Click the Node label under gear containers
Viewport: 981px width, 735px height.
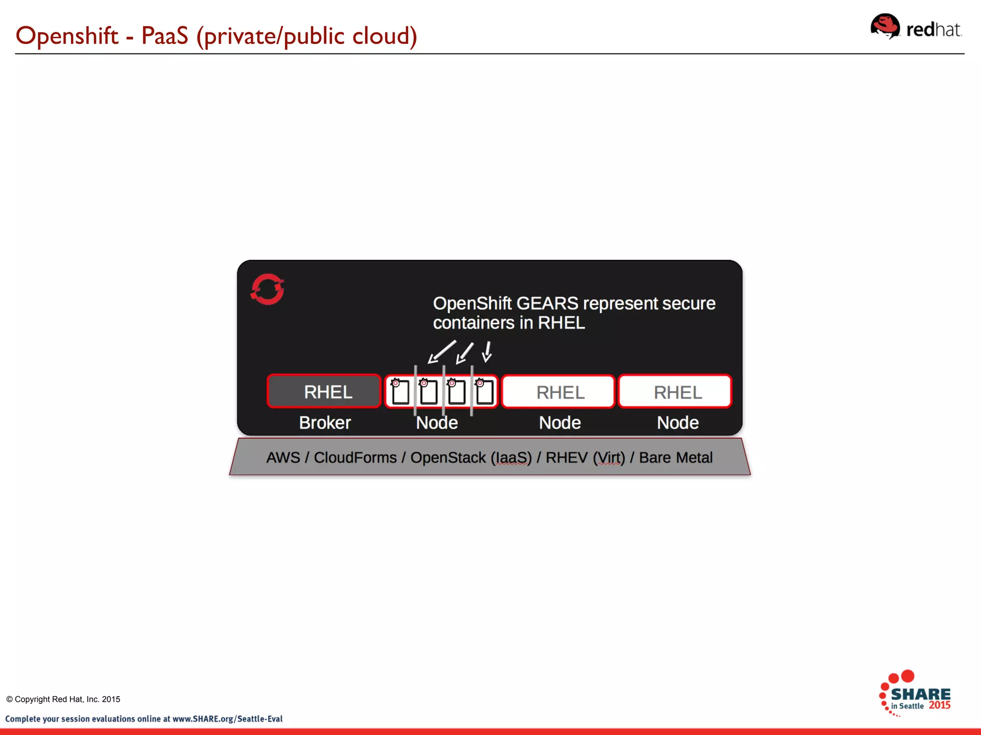pos(437,423)
